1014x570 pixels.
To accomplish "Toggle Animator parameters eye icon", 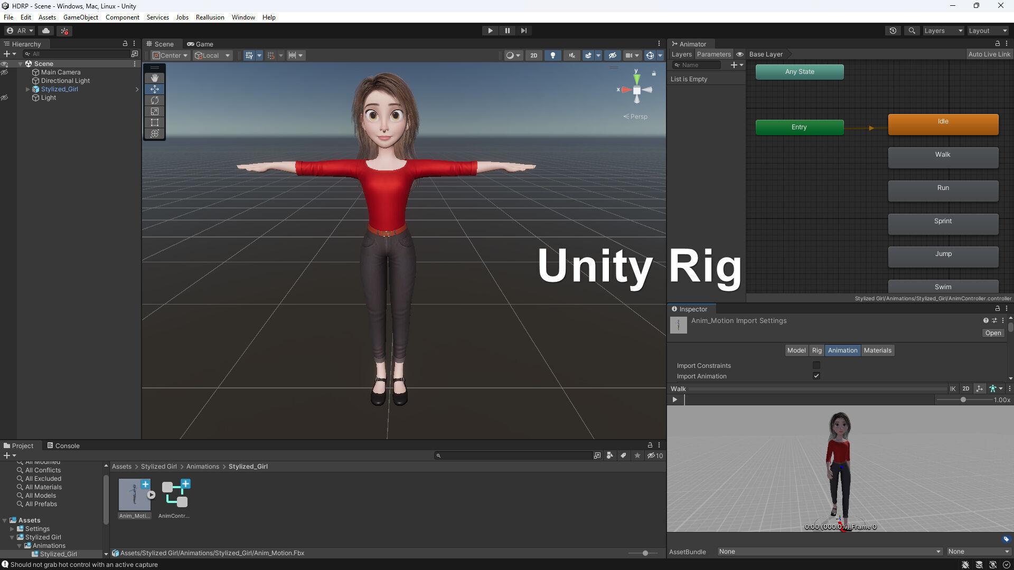I will coord(739,54).
